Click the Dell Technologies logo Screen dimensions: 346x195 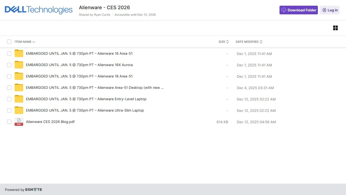click(39, 10)
